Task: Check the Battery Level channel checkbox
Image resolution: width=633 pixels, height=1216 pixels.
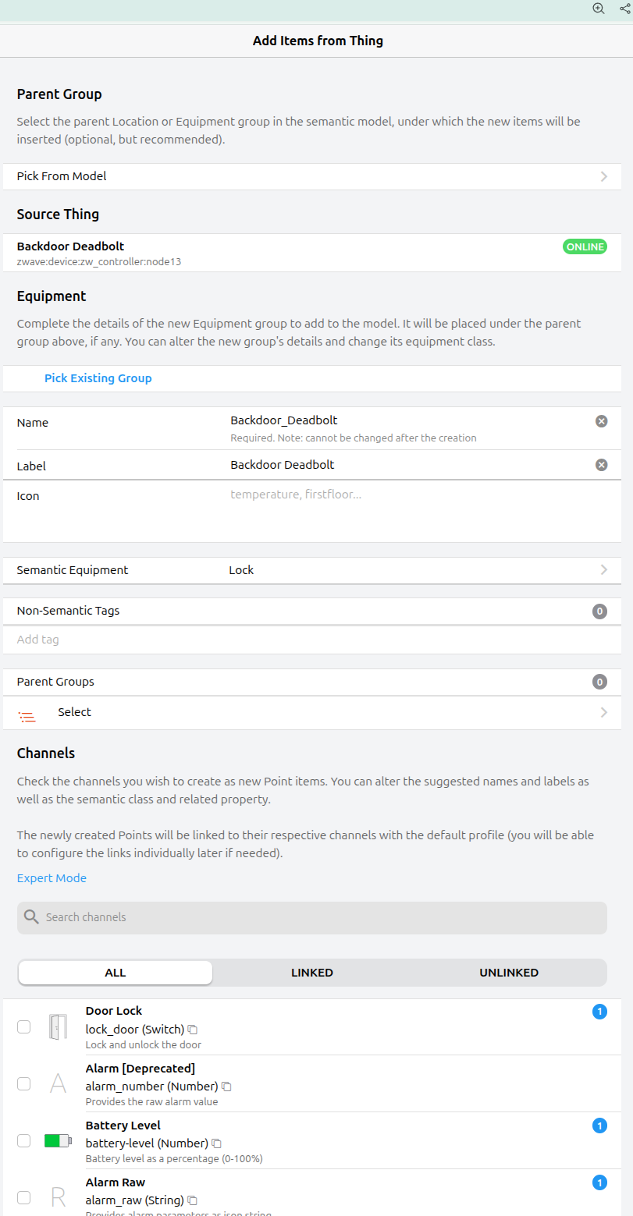Action: 24,1141
